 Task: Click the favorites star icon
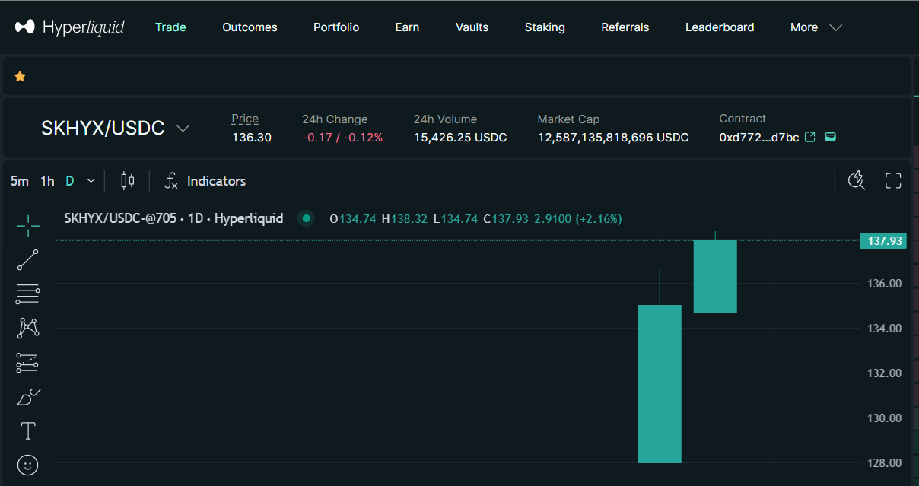coord(20,76)
